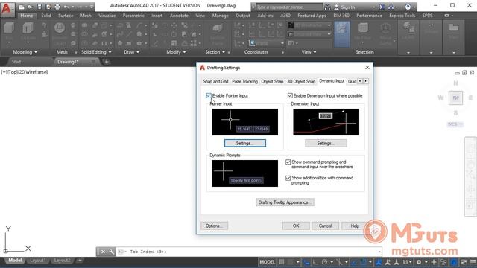Image resolution: width=477 pixels, height=268 pixels.
Task: Click the wrench customize icon on command line
Action: [111, 252]
